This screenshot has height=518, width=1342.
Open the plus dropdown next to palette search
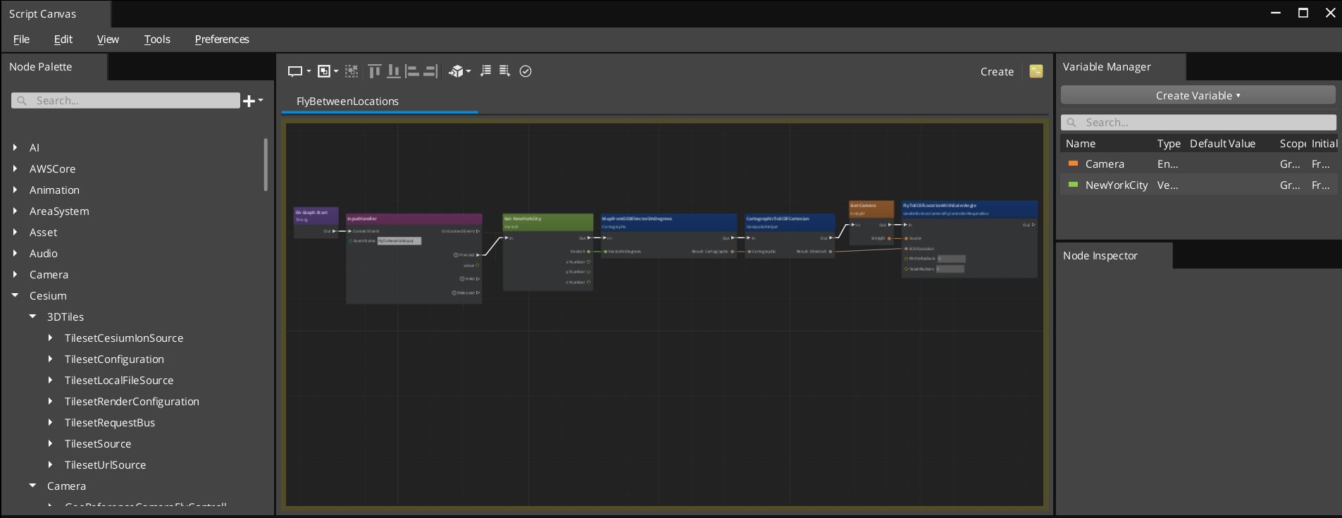pos(253,101)
